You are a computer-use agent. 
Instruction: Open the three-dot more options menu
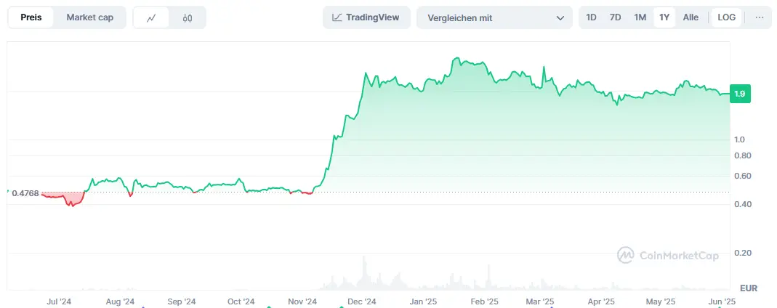coord(759,17)
